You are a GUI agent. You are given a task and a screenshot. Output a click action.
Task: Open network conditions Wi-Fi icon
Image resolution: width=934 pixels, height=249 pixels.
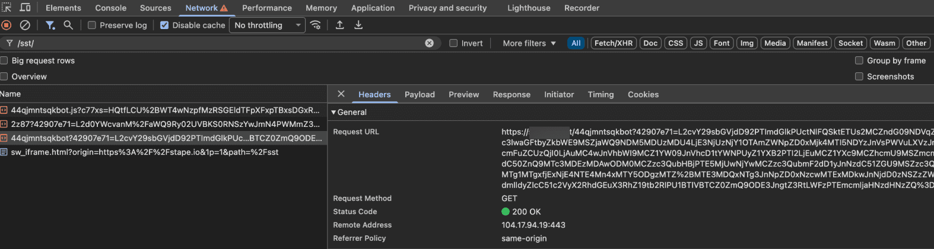tap(316, 25)
